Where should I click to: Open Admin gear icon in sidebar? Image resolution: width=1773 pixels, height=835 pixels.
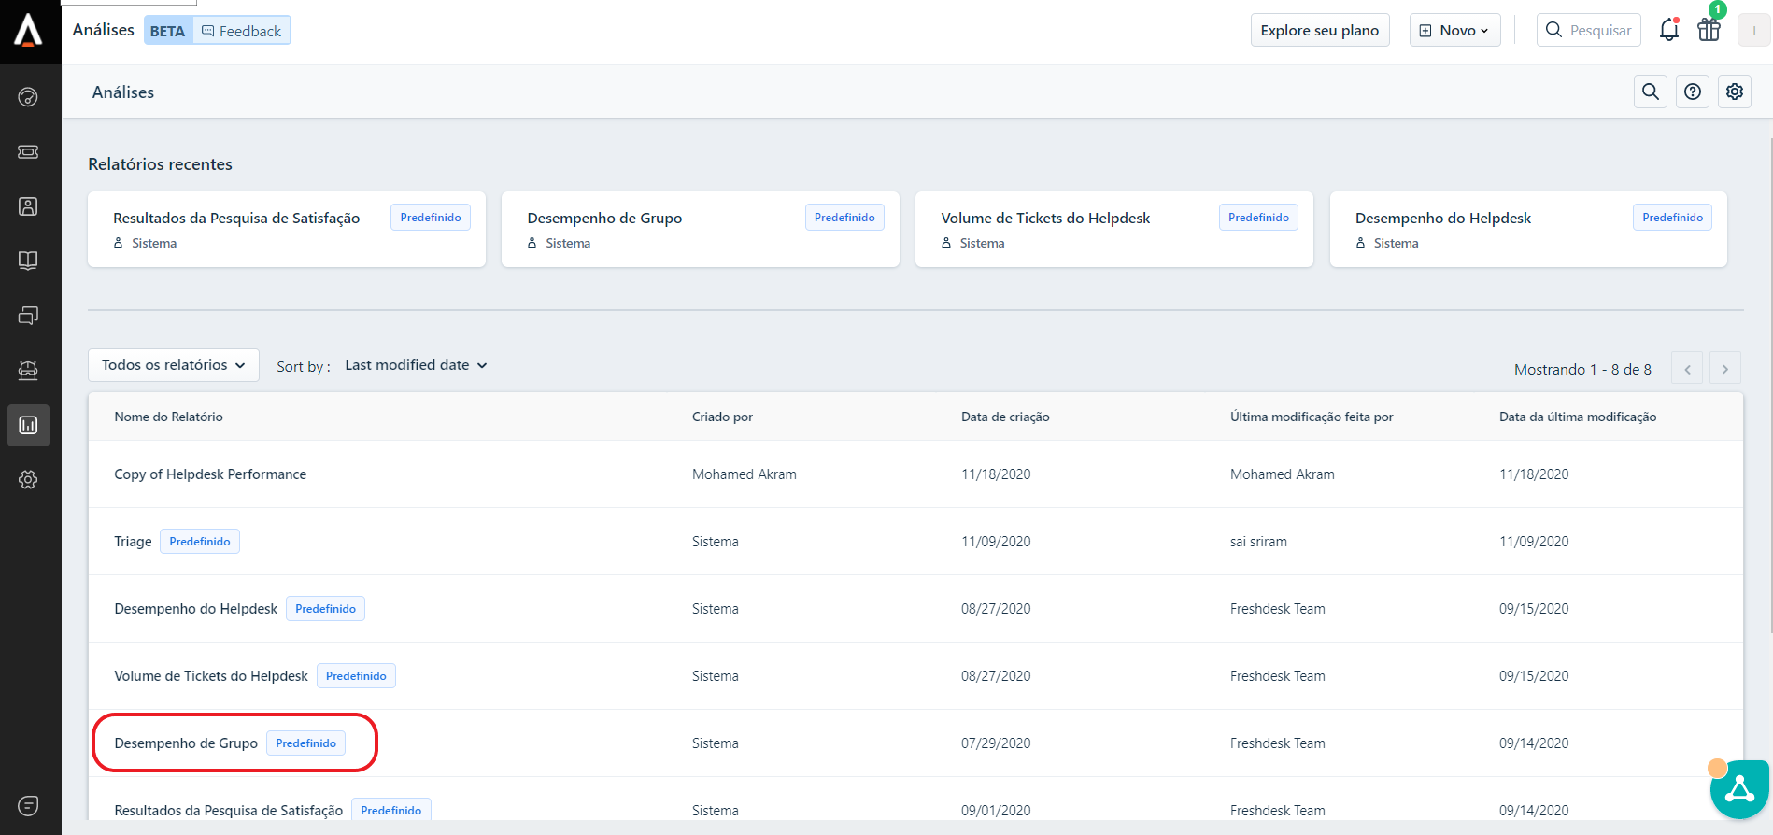pyautogui.click(x=28, y=479)
